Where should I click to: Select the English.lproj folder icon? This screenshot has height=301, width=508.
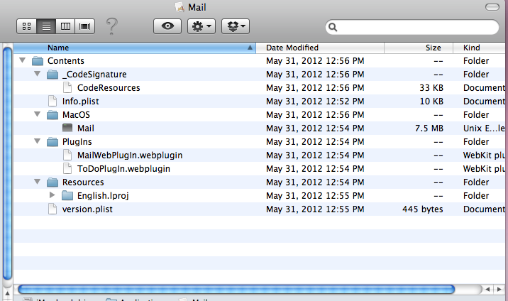tap(67, 195)
